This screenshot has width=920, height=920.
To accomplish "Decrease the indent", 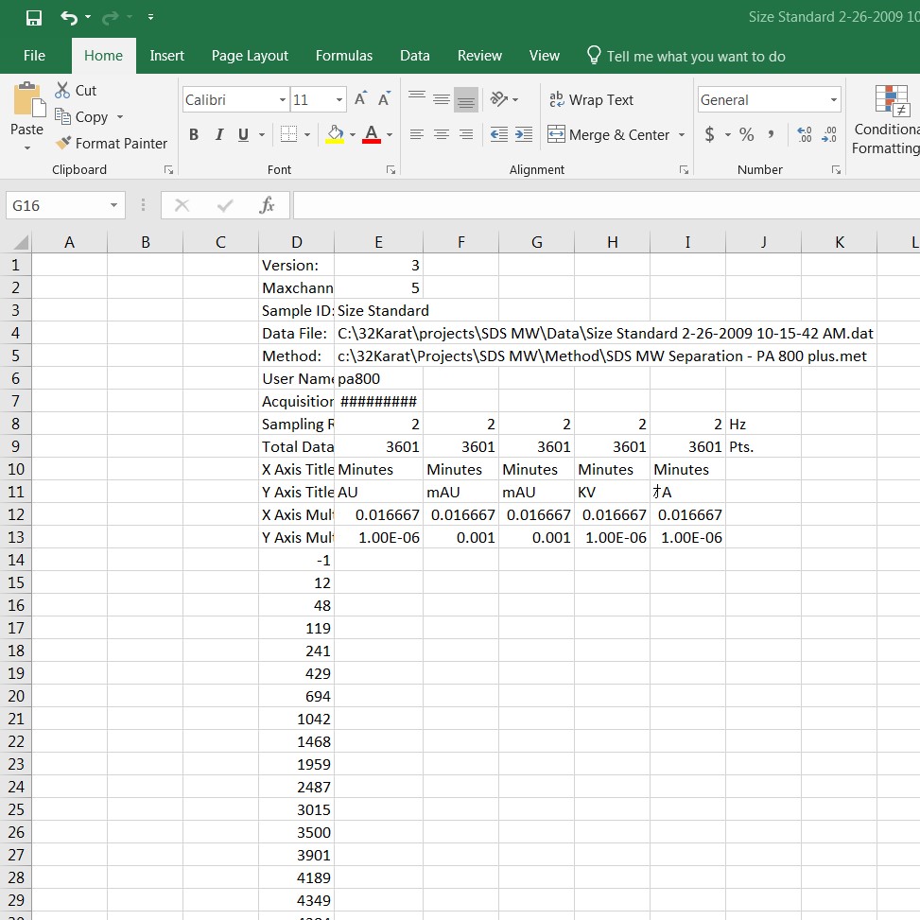I will [x=498, y=135].
